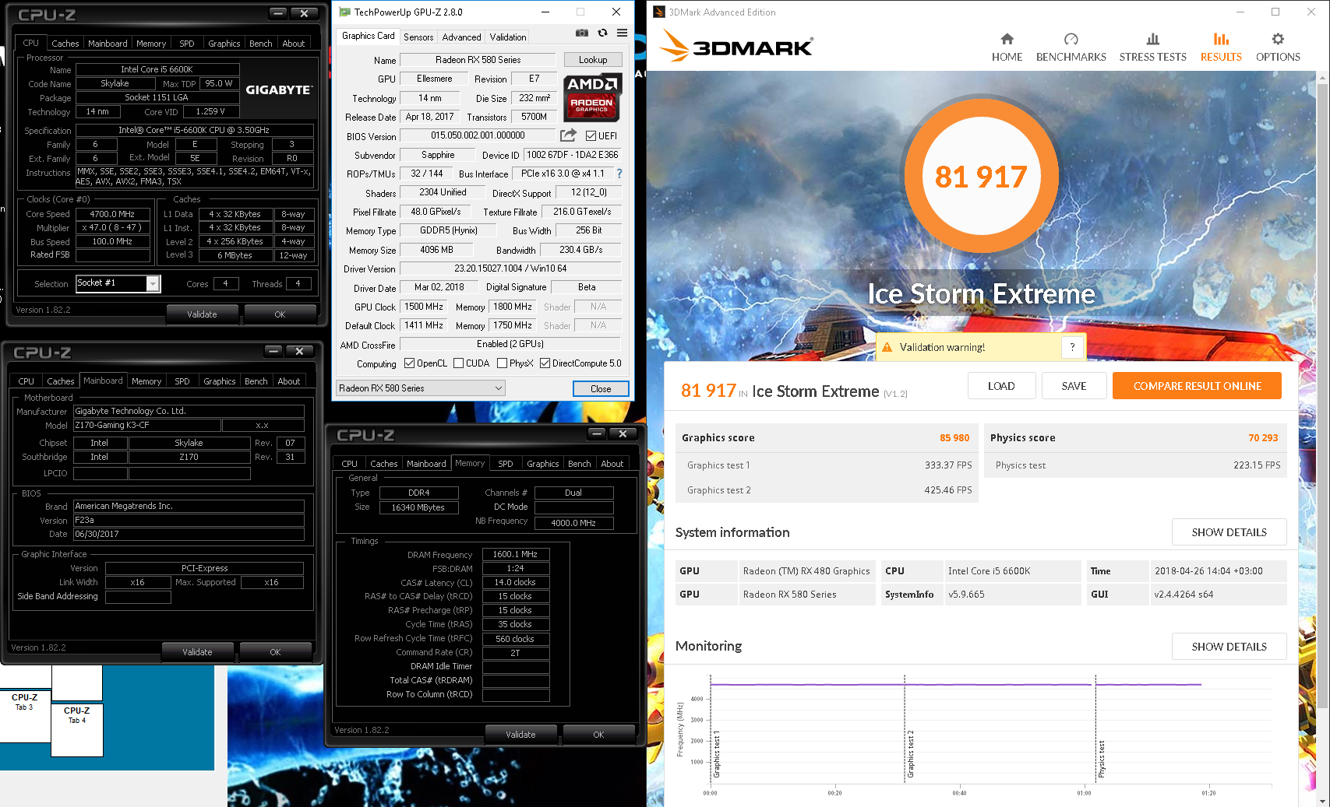Open Bench tab in top CPU-Z window
The height and width of the screenshot is (807, 1330).
tap(260, 44)
